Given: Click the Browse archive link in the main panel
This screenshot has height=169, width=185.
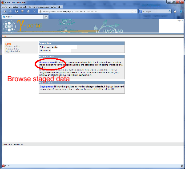Looking at the screenshot, I should coord(47,62).
